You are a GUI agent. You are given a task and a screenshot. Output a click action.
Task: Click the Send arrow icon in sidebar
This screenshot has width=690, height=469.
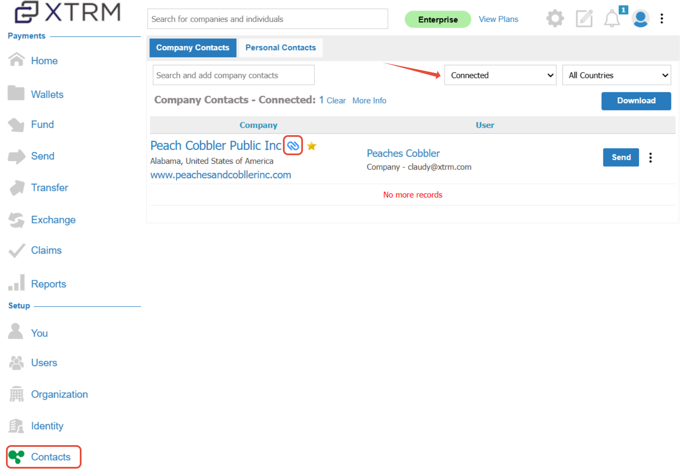tap(17, 156)
